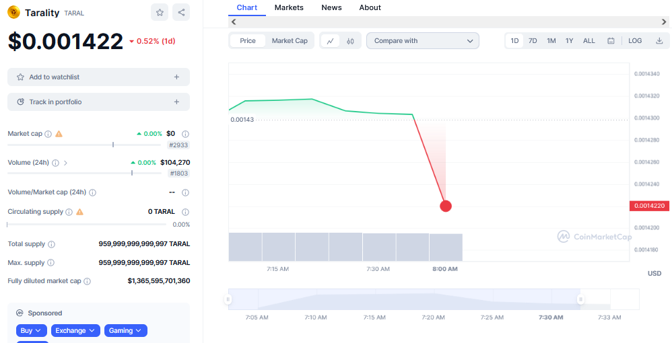Click info icon beside 0 TARAL value

pos(185,212)
